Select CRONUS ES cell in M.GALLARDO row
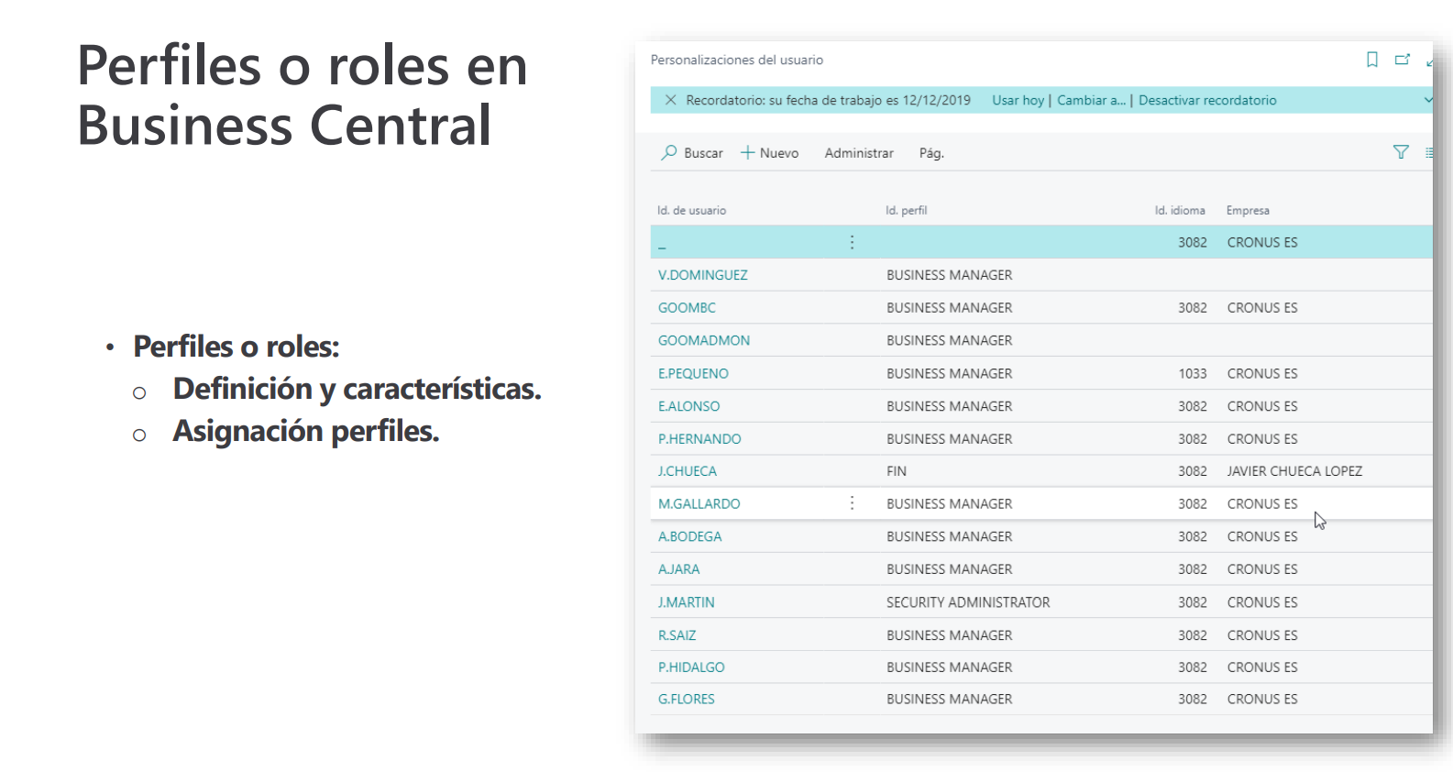This screenshot has width=1453, height=772. point(1262,503)
